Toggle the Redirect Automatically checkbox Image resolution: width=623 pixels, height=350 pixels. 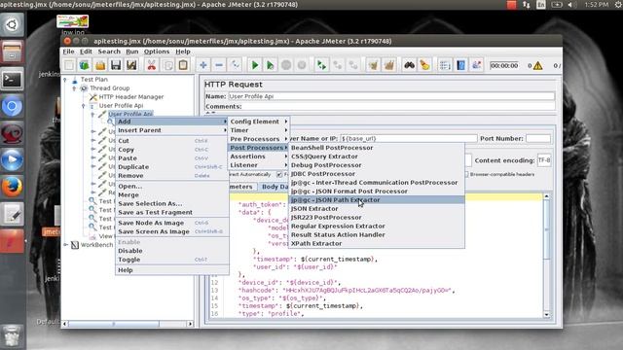tap(250, 174)
